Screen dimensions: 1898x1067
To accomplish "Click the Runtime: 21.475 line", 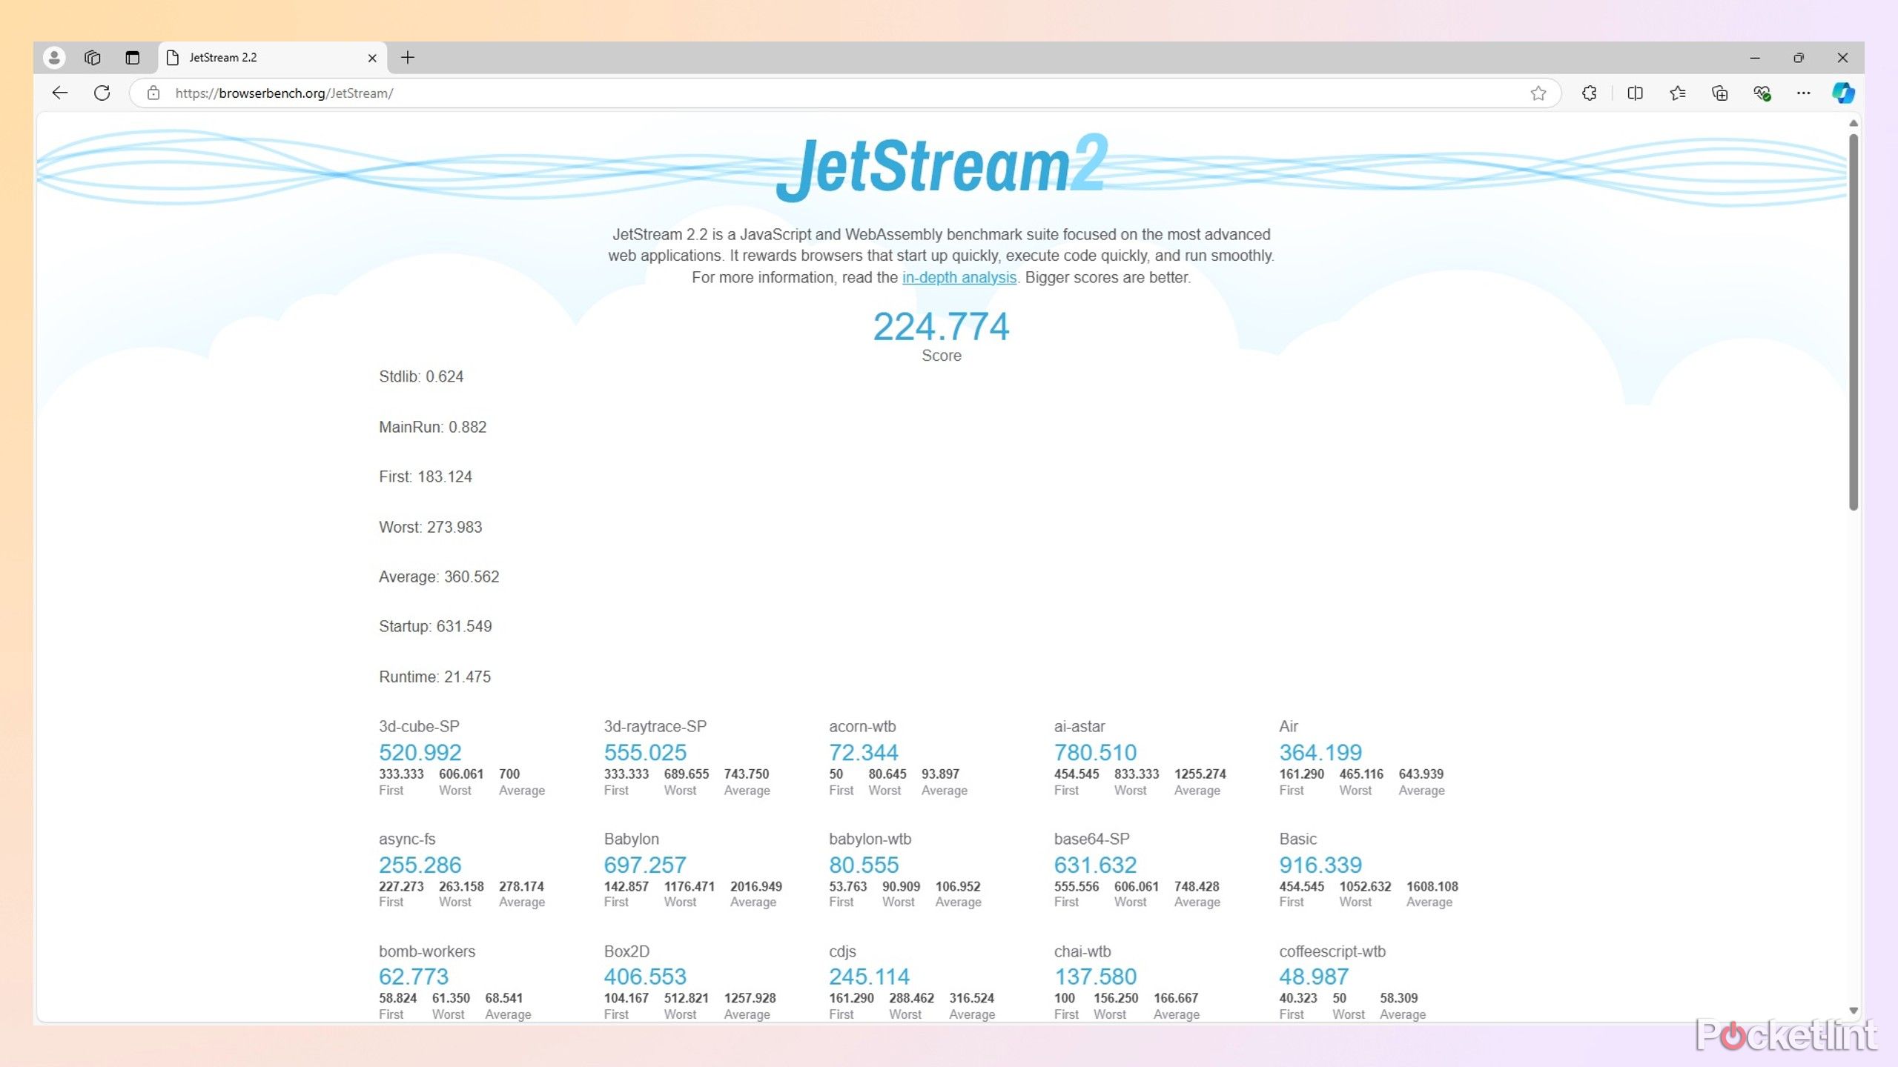I will 435,677.
